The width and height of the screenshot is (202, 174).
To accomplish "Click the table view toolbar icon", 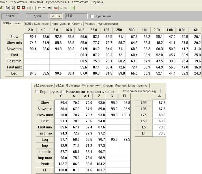I will tap(40, 8).
